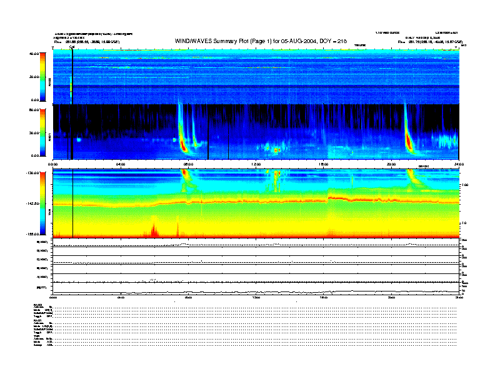Click the 40.00 label on top color scale
495x382 pixels.
[34, 54]
